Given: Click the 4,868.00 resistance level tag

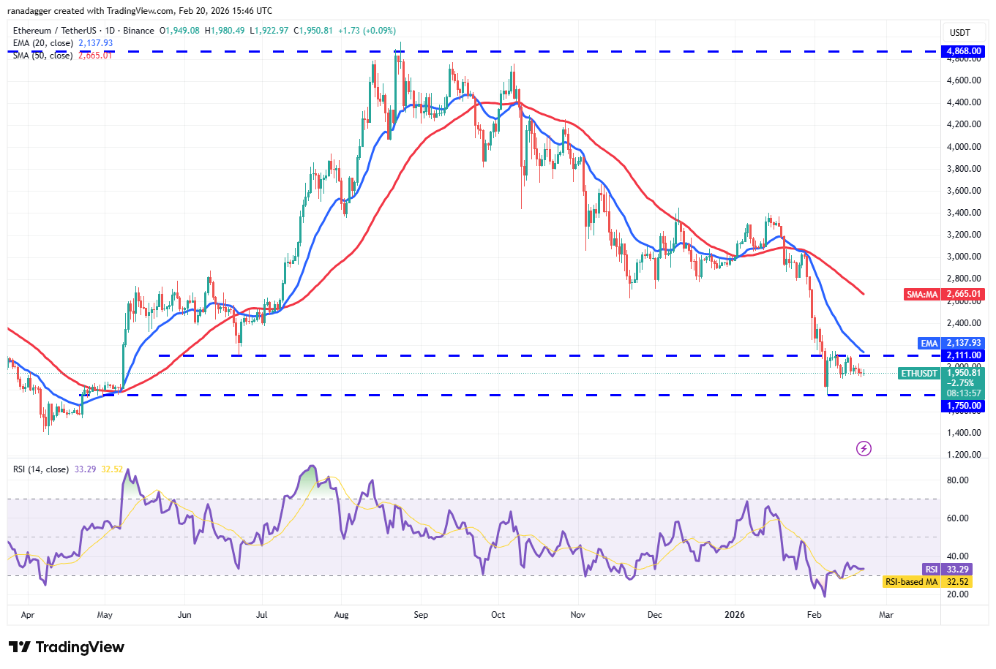Looking at the screenshot, I should 962,51.
